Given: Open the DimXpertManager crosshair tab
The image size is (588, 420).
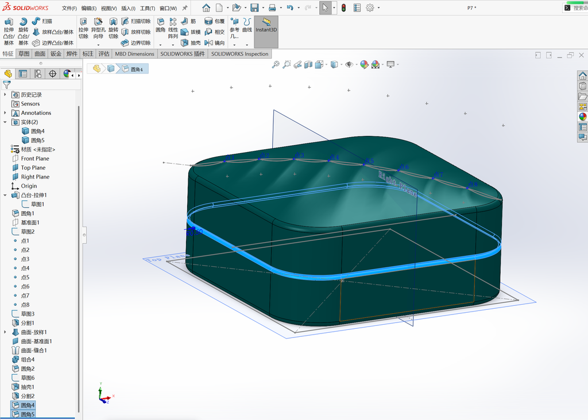Looking at the screenshot, I should coord(52,74).
